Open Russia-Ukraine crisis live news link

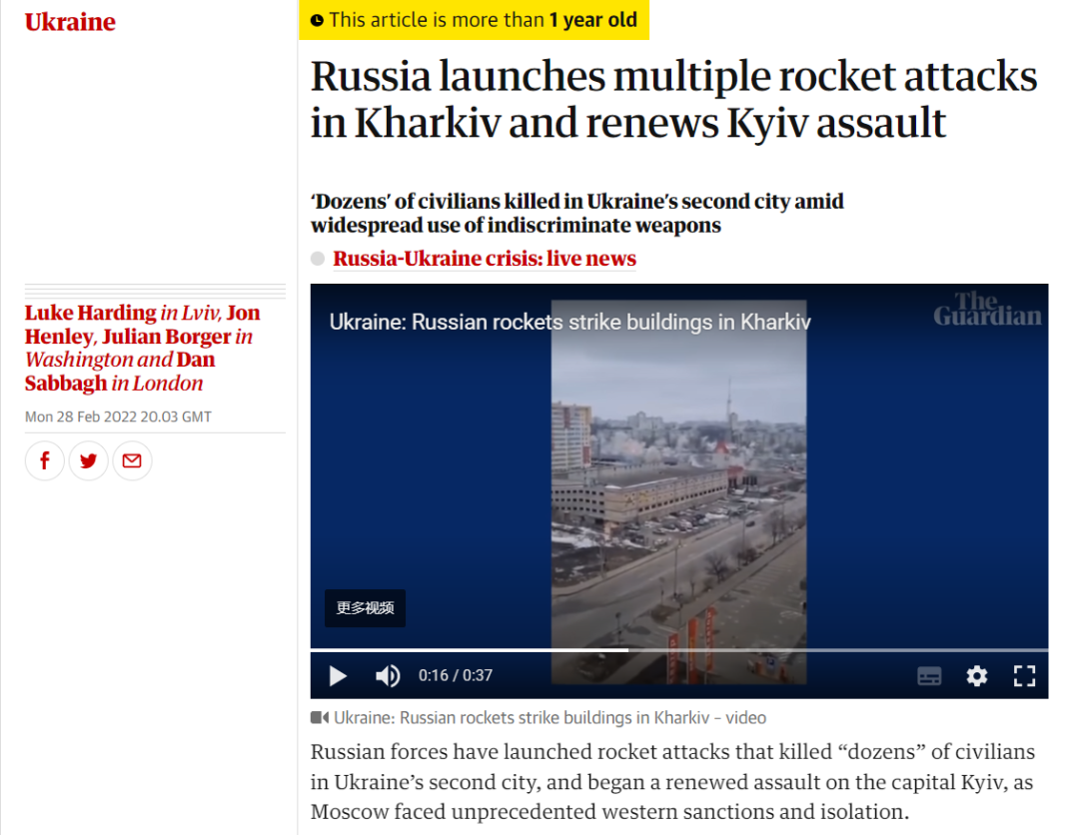pyautogui.click(x=485, y=259)
